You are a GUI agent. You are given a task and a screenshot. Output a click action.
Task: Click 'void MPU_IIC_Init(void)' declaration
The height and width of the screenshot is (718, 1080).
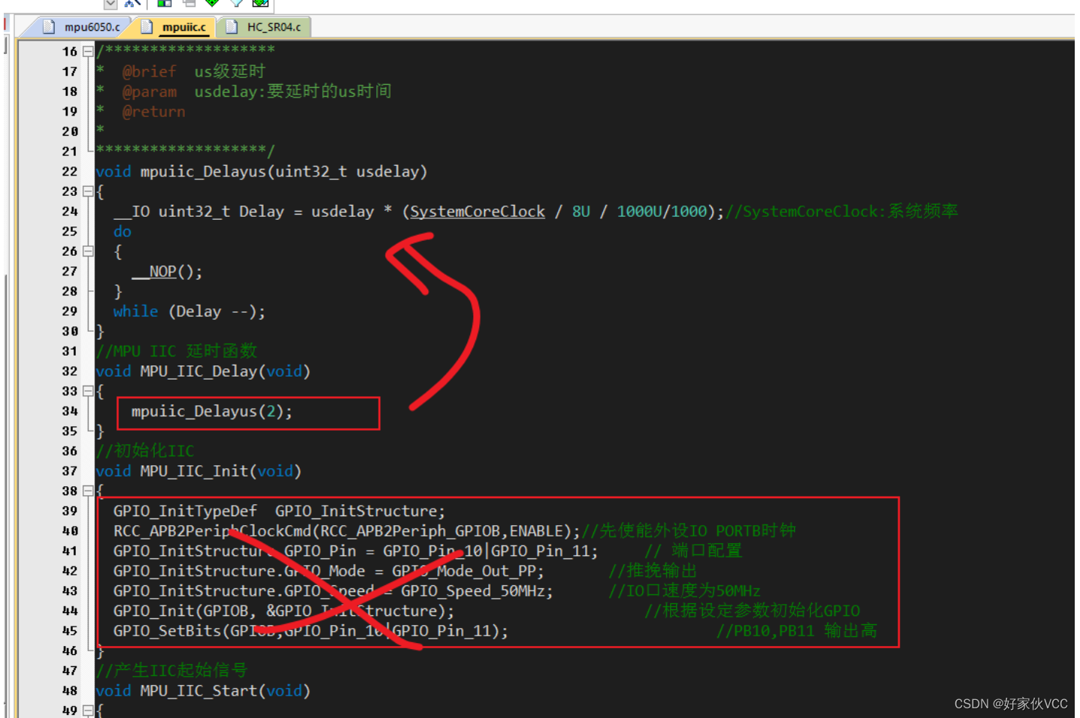click(198, 471)
